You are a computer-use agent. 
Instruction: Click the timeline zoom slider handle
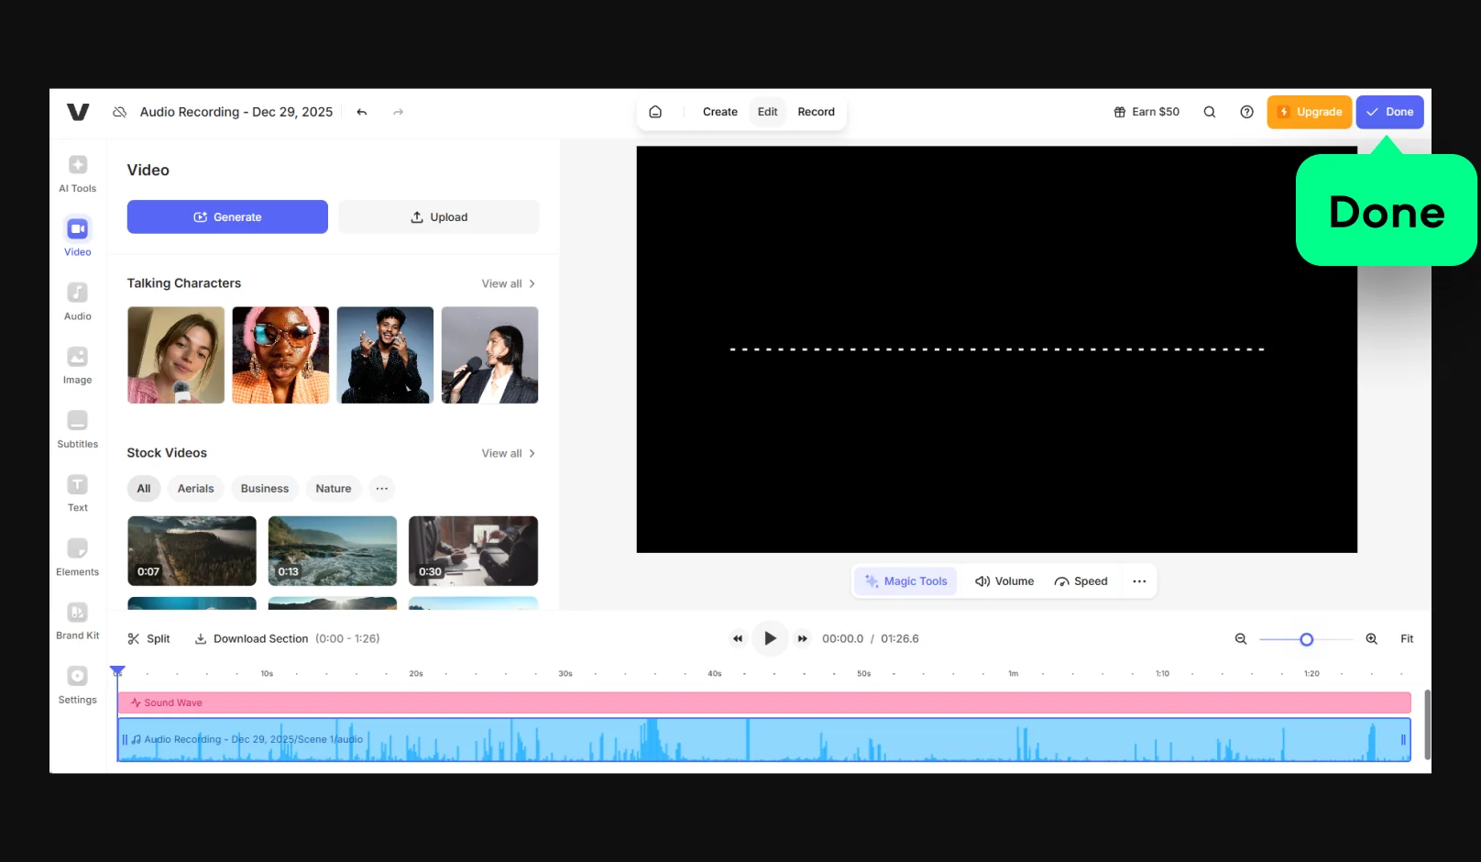[1307, 639]
